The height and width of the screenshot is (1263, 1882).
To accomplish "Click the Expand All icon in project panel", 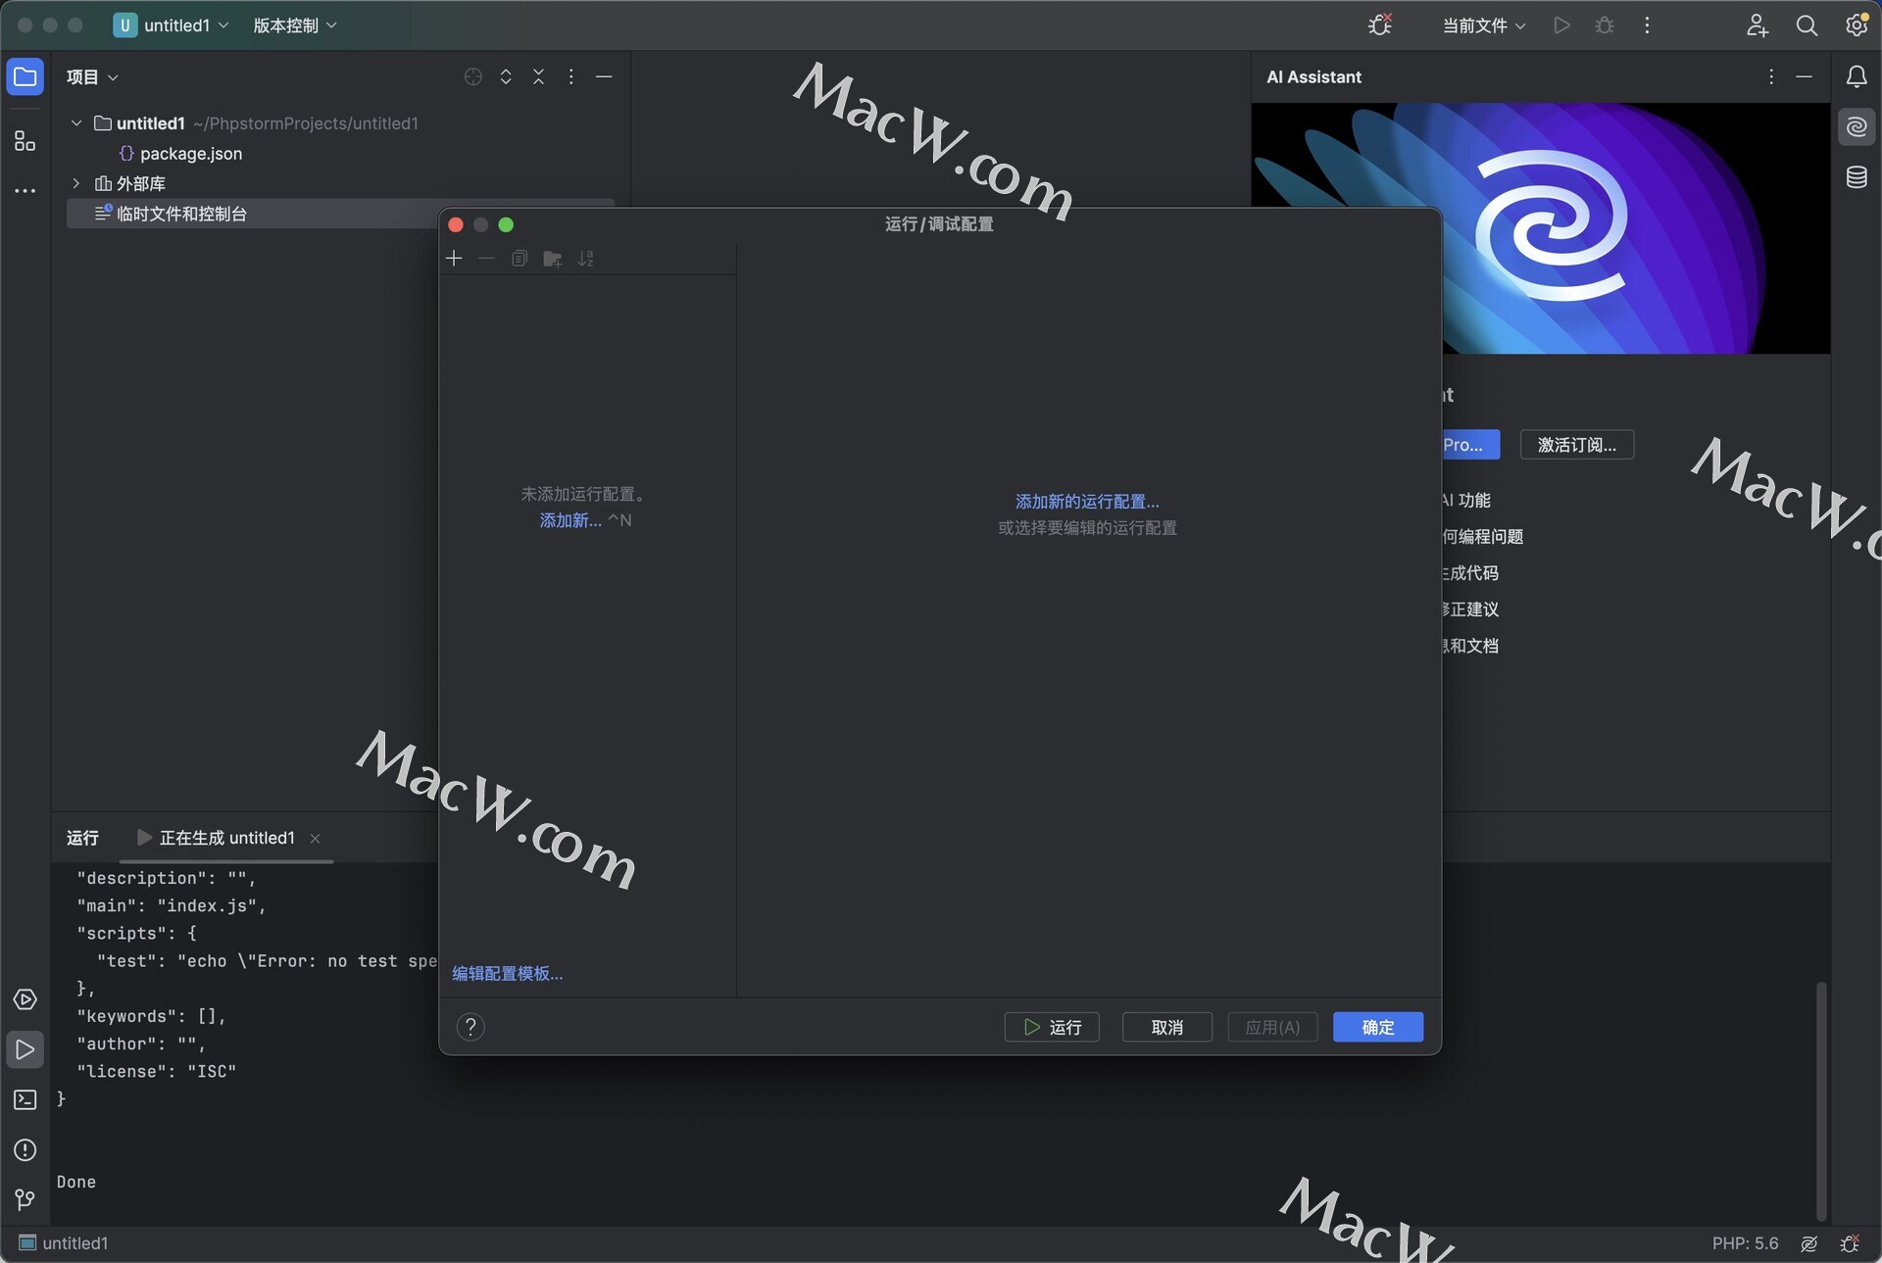I will point(506,76).
